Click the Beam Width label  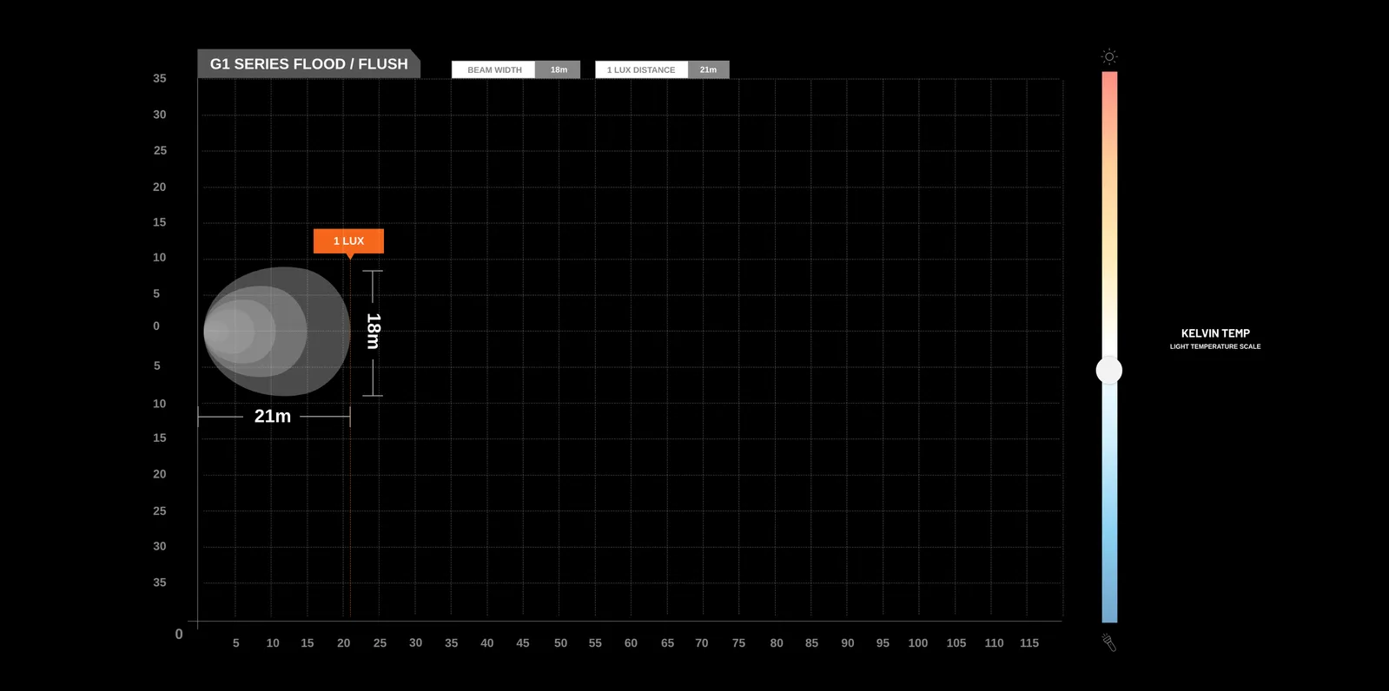tap(494, 70)
